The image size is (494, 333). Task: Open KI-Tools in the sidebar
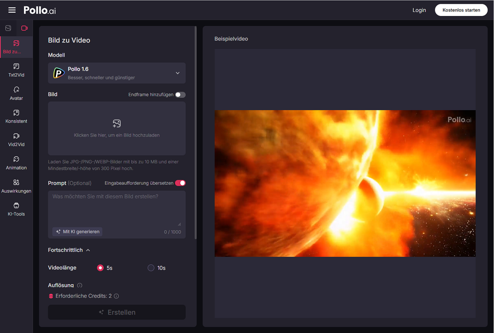click(x=16, y=209)
